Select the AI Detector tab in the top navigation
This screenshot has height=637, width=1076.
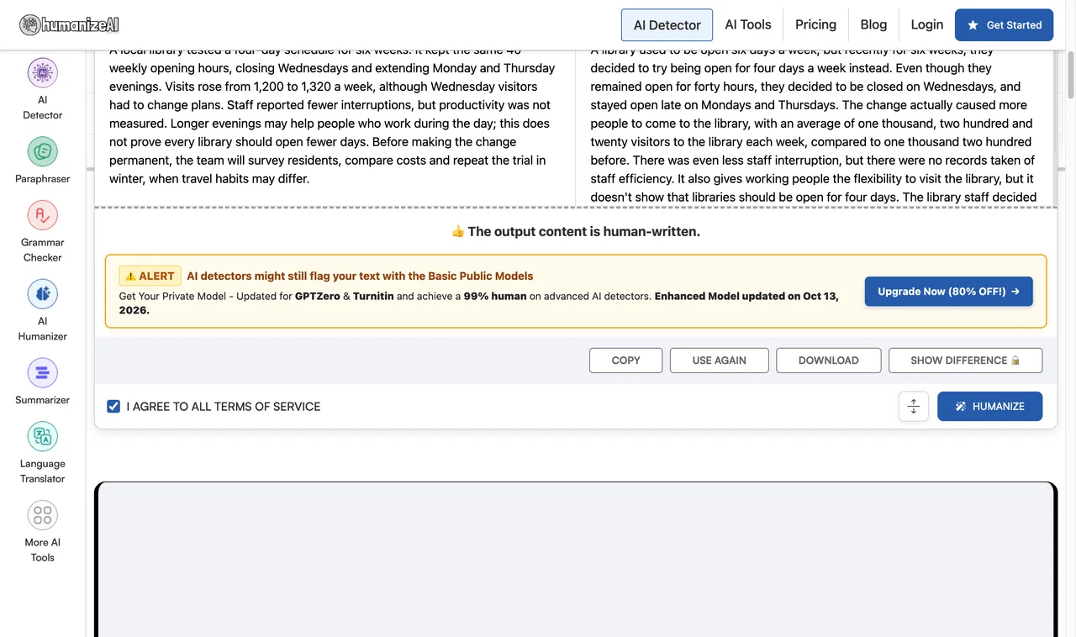click(x=667, y=25)
